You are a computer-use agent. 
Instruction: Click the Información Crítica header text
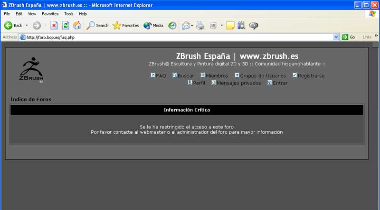coord(187,110)
